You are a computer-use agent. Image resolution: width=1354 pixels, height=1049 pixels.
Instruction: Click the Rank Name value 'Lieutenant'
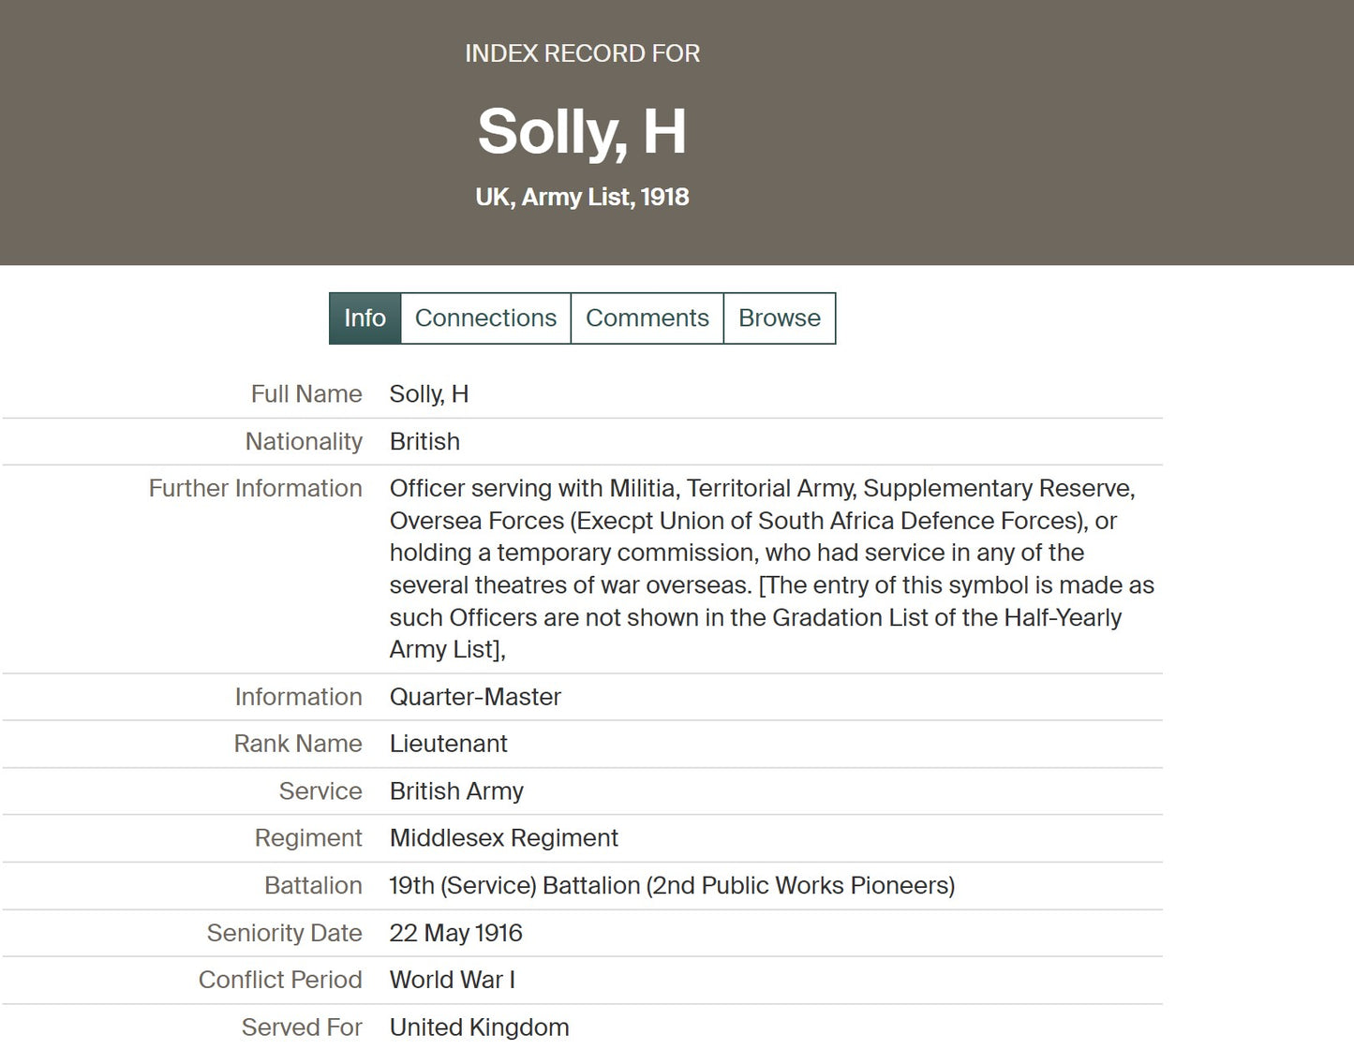(448, 744)
